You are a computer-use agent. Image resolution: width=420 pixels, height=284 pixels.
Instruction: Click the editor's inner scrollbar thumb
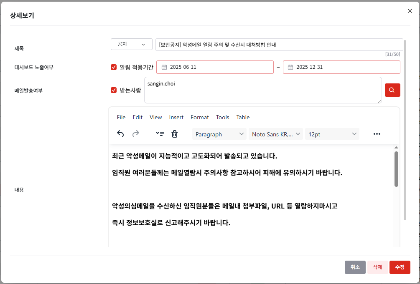(x=396, y=169)
